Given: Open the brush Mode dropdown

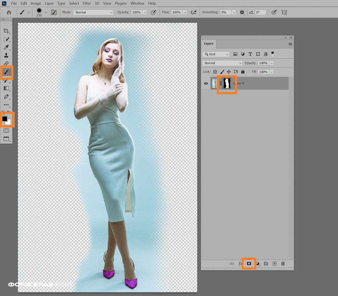Looking at the screenshot, I should [93, 12].
